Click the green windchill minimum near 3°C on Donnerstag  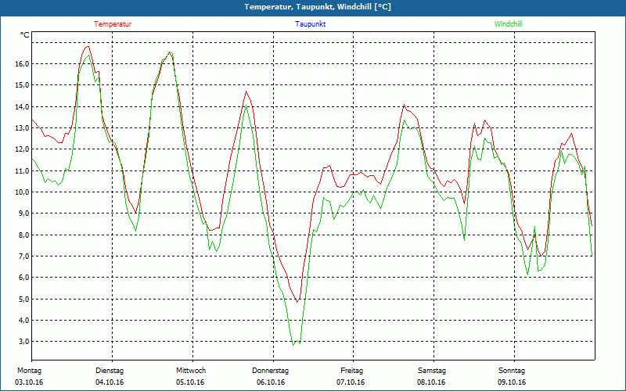[293, 344]
